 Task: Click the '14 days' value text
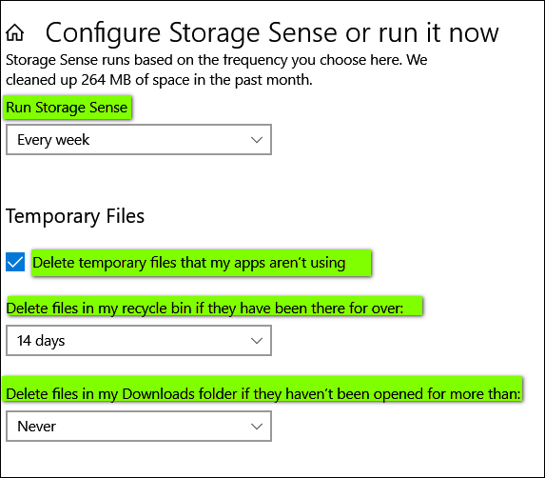point(41,341)
